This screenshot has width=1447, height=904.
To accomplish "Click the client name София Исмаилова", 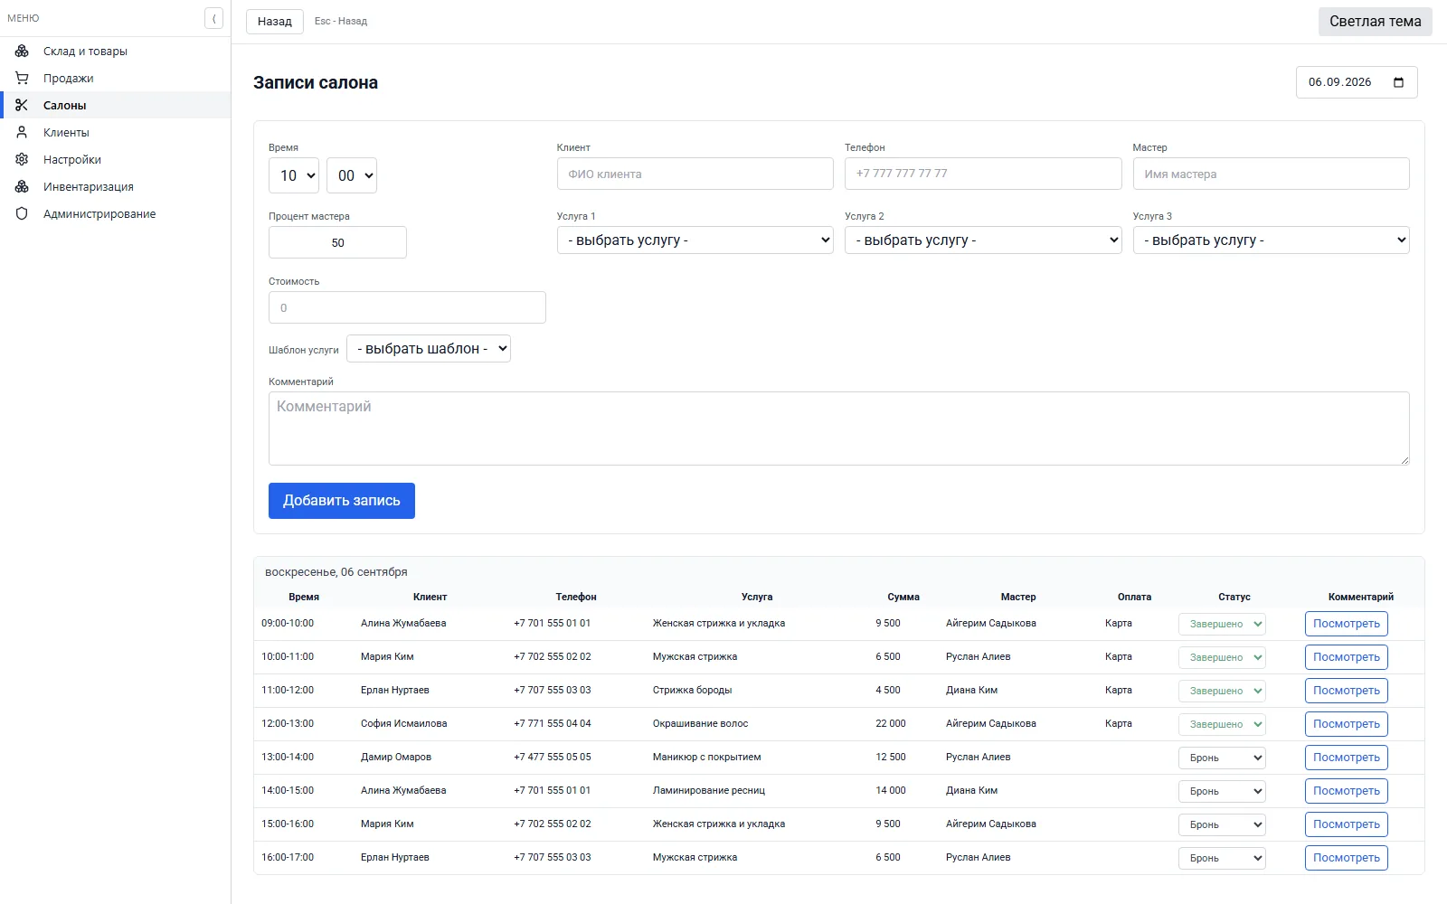I will pyautogui.click(x=403, y=723).
